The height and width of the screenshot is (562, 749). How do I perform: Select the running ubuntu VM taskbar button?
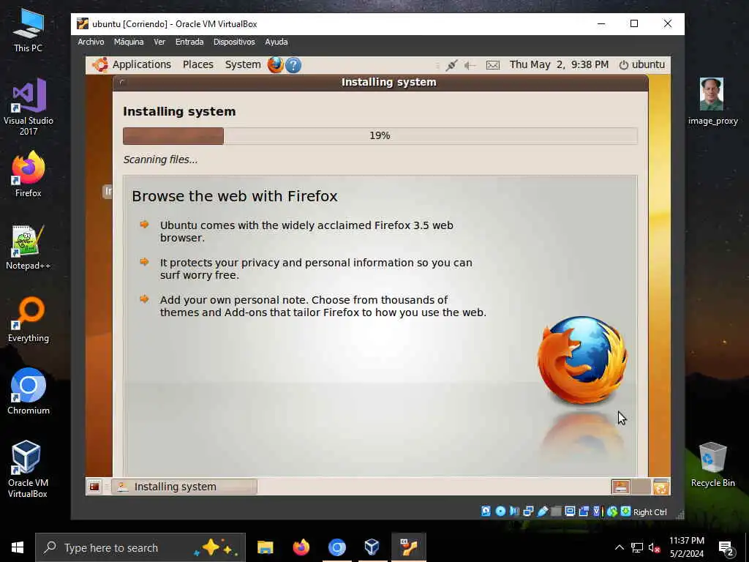(x=408, y=547)
